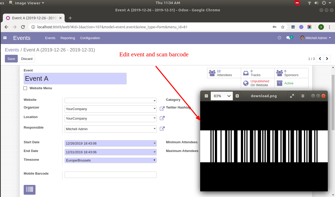
Task: Click the Chrome address bar URL
Action: (112, 27)
